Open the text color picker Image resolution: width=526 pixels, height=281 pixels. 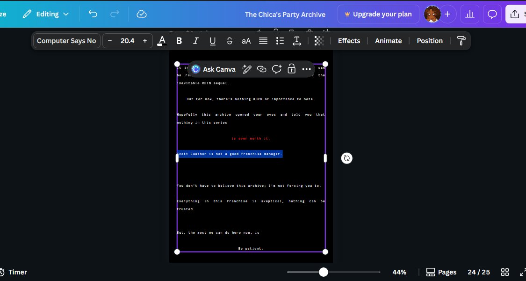(162, 41)
